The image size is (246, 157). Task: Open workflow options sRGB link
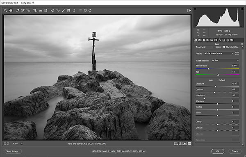point(118,151)
